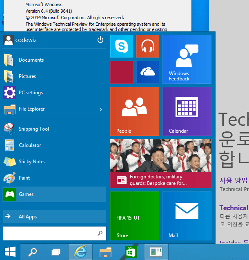Open the People tile
This screenshot has height=260, width=249.
click(134, 111)
